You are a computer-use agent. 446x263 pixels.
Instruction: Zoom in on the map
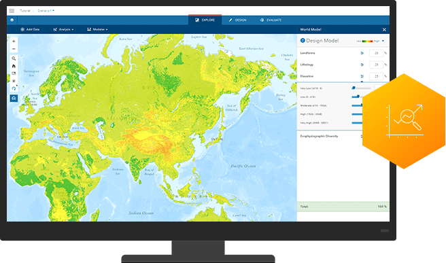(x=14, y=41)
